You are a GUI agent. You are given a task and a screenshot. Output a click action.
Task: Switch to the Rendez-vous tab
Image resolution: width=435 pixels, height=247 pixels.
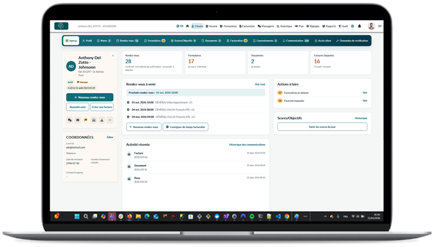[127, 41]
